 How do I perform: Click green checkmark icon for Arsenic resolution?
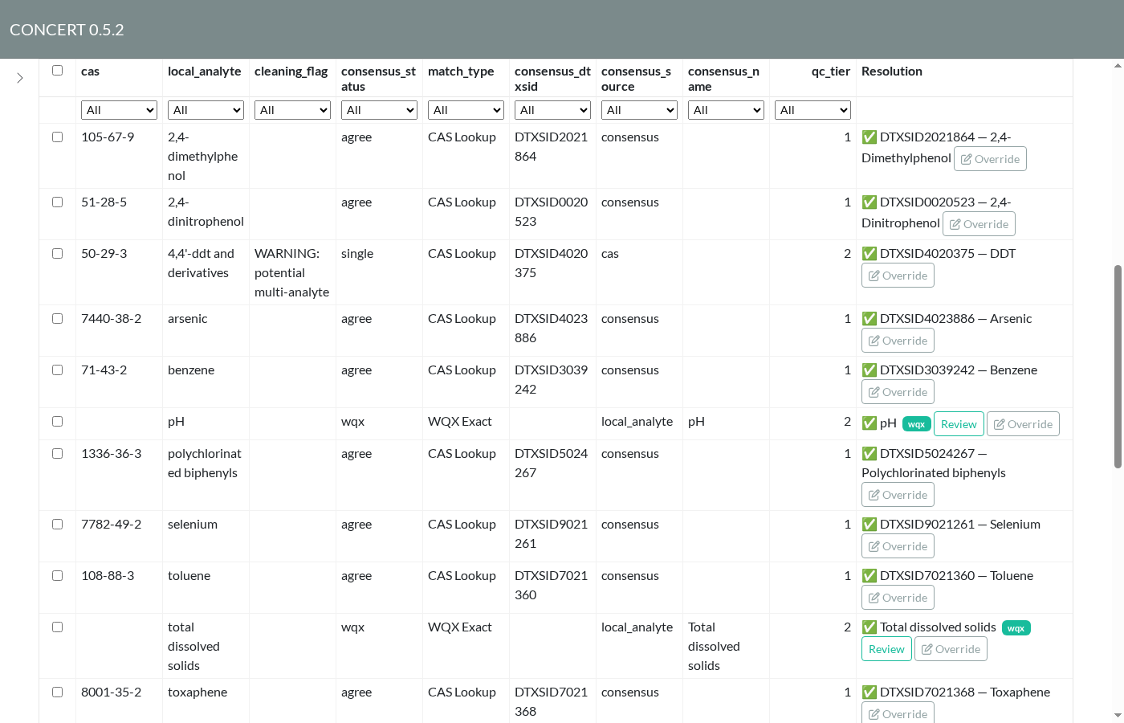[x=869, y=319]
